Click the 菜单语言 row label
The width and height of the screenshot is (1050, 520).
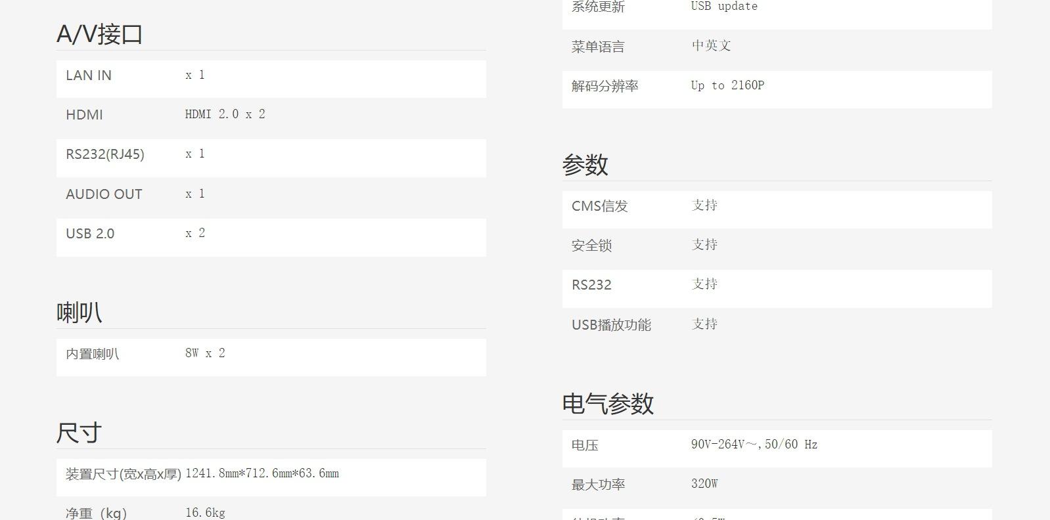598,47
